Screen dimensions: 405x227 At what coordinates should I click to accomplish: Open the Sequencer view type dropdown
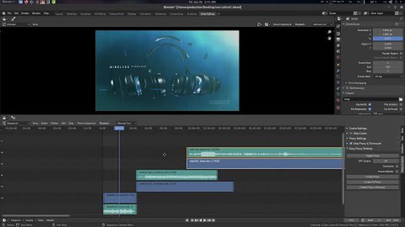click(16, 124)
